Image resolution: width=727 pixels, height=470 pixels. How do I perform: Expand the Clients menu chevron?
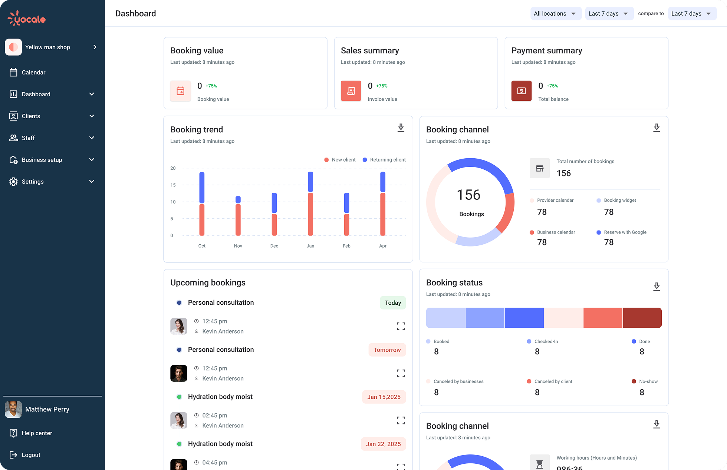click(x=92, y=116)
